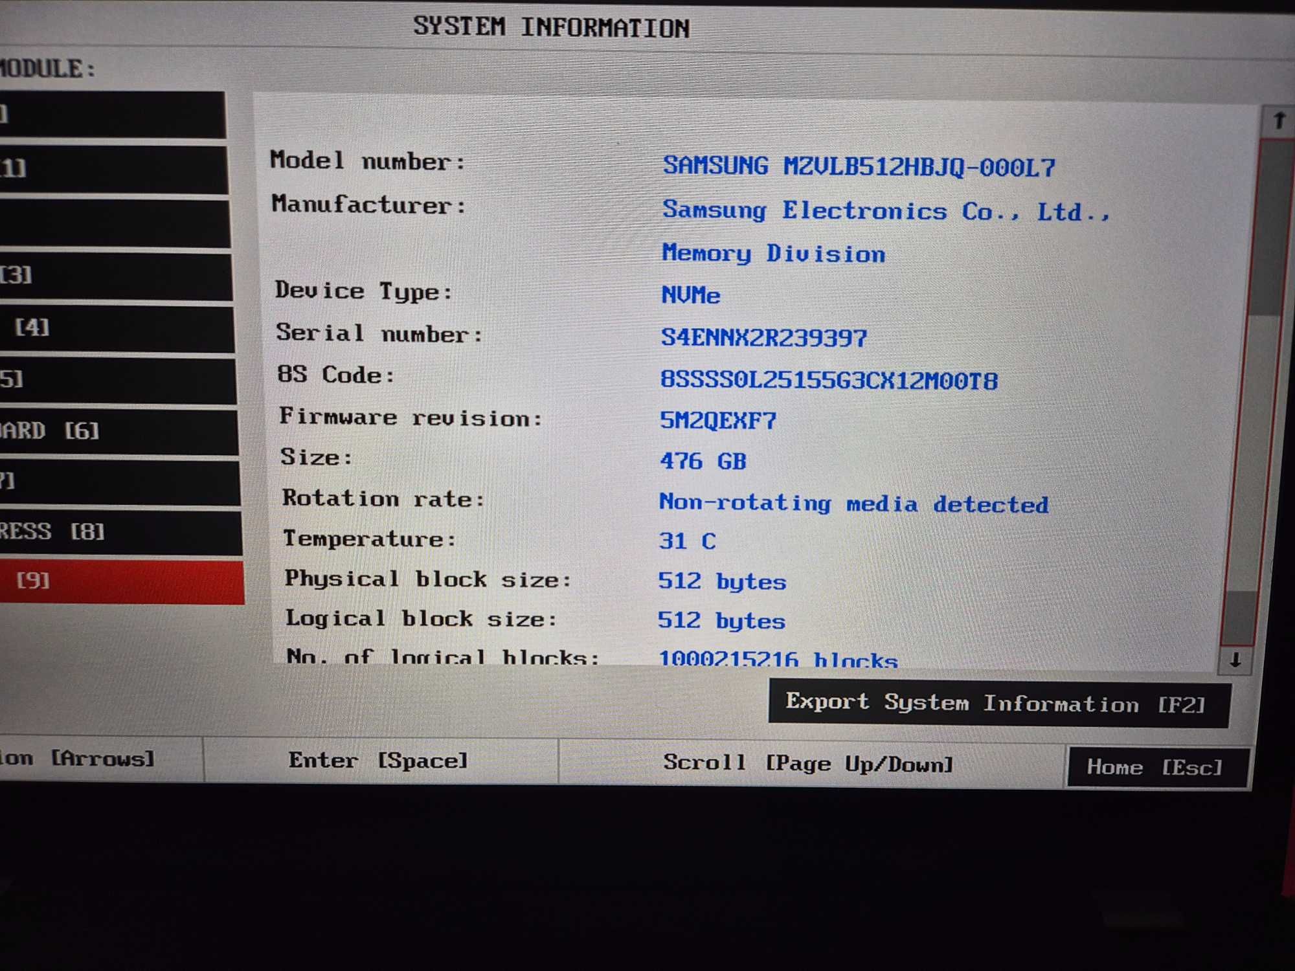This screenshot has height=971, width=1295.
Task: Click the 'Physical block size:' label
Action: (428, 579)
